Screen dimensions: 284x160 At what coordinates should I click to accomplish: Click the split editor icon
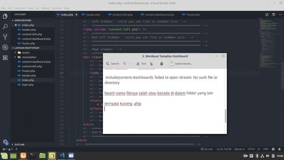click(273, 15)
